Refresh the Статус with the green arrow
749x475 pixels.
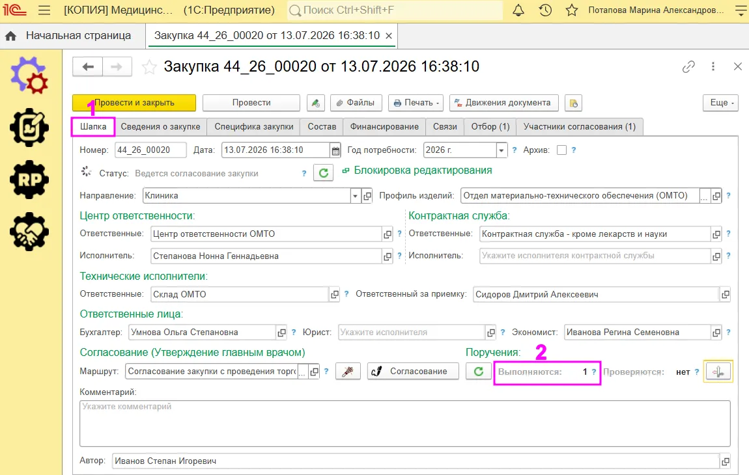click(x=324, y=173)
